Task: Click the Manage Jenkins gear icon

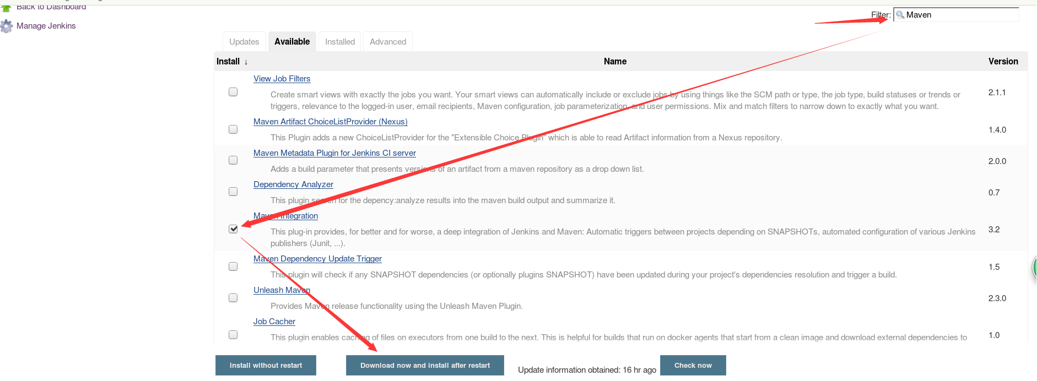Action: (x=7, y=26)
